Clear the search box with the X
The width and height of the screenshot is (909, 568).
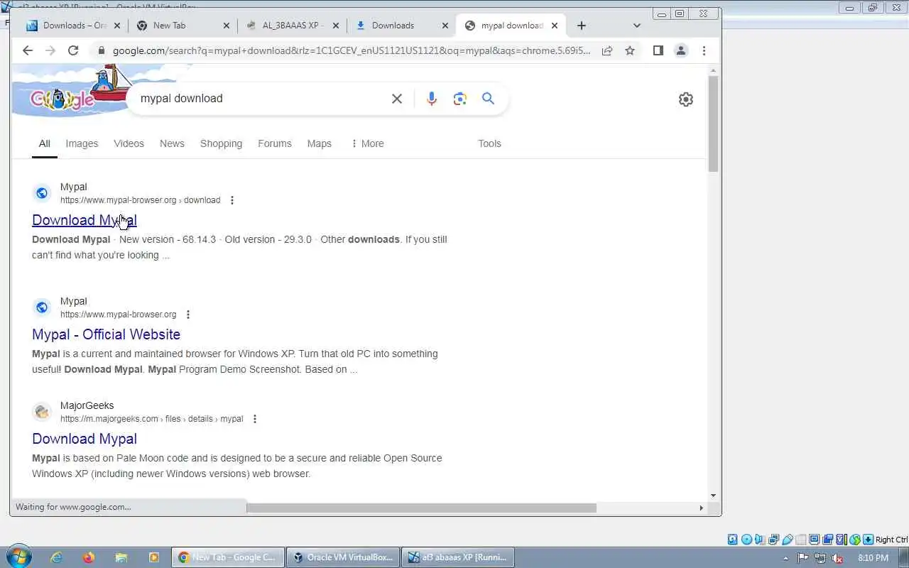coord(397,99)
